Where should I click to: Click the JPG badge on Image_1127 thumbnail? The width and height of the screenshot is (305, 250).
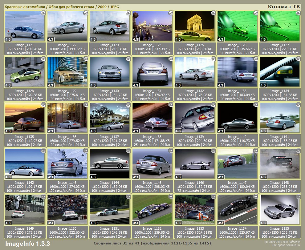pyautogui.click(x=298, y=13)
